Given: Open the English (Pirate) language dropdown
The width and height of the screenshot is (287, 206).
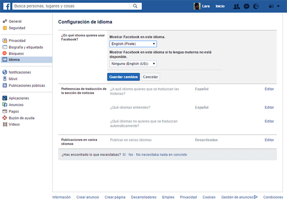Looking at the screenshot, I should 133,44.
